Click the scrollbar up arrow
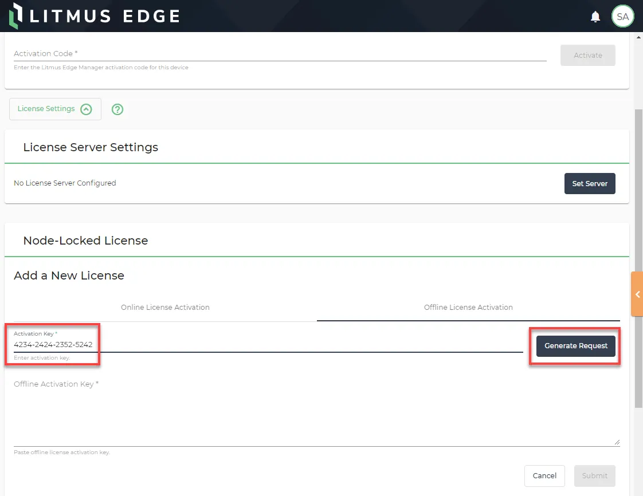 [x=638, y=37]
